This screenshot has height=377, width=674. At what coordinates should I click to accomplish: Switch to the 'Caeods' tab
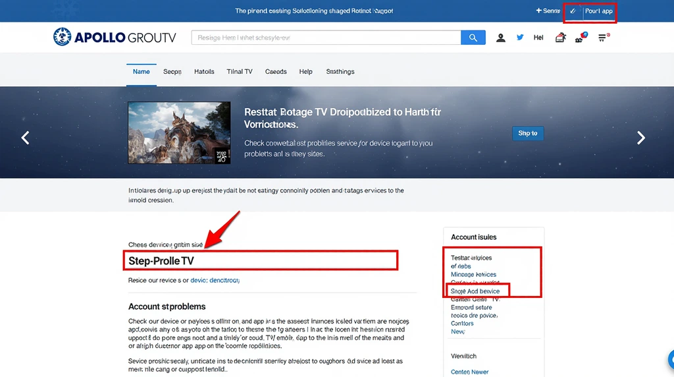(x=276, y=71)
